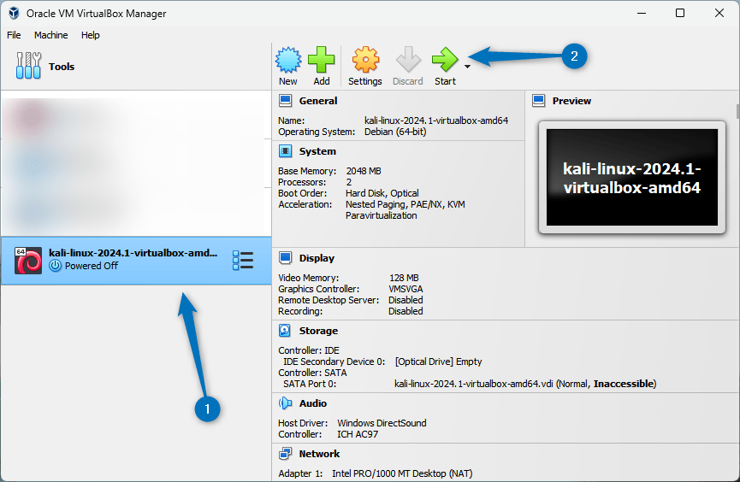Click the "Nested Paging, PAE/NX, KVM" text
The width and height of the screenshot is (740, 482).
[x=405, y=205]
